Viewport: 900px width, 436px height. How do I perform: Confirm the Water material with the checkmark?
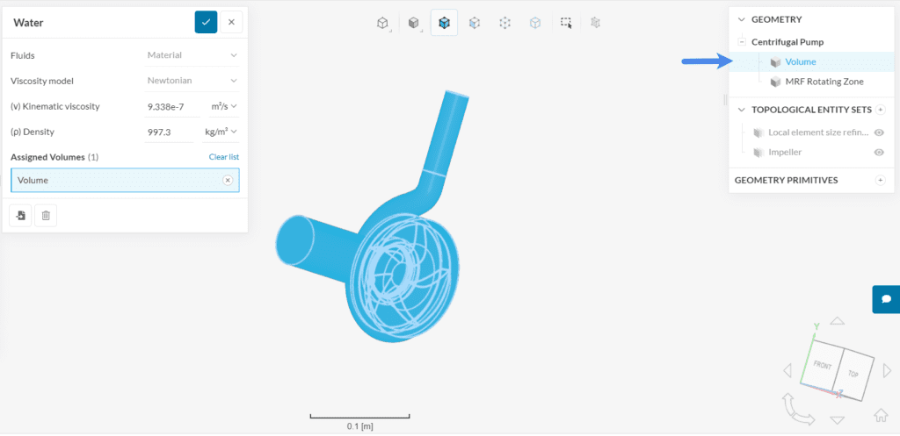click(206, 22)
